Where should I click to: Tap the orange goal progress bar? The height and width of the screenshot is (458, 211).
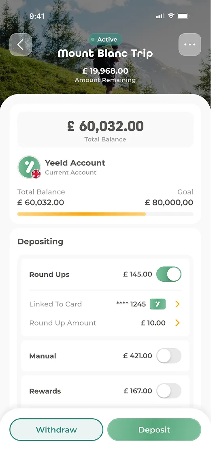point(82,214)
